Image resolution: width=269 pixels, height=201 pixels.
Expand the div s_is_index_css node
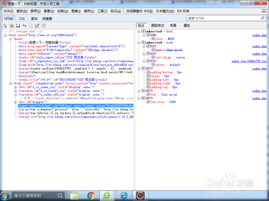tap(15, 87)
